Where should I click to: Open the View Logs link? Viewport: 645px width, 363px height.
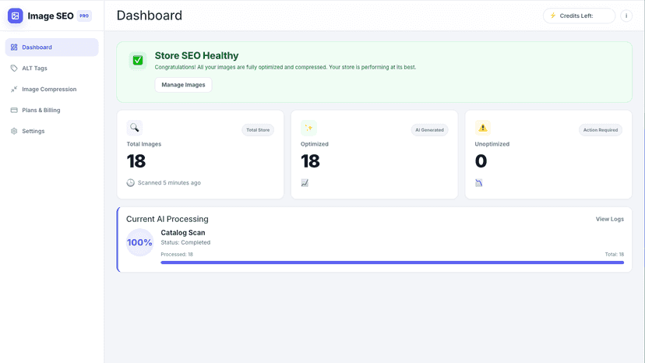[610, 219]
